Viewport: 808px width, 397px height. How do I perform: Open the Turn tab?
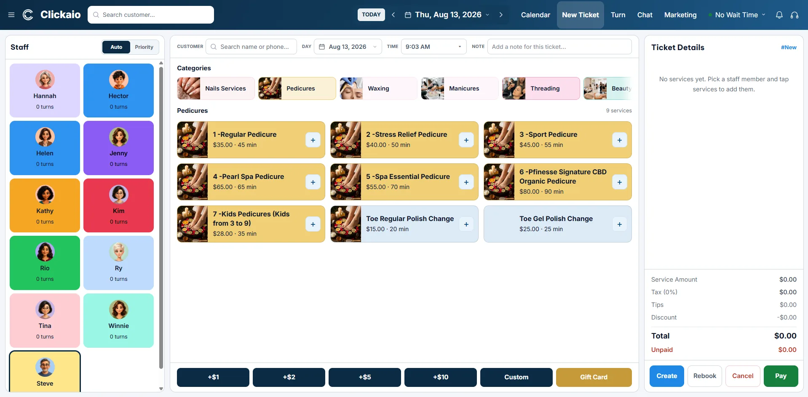click(x=618, y=15)
